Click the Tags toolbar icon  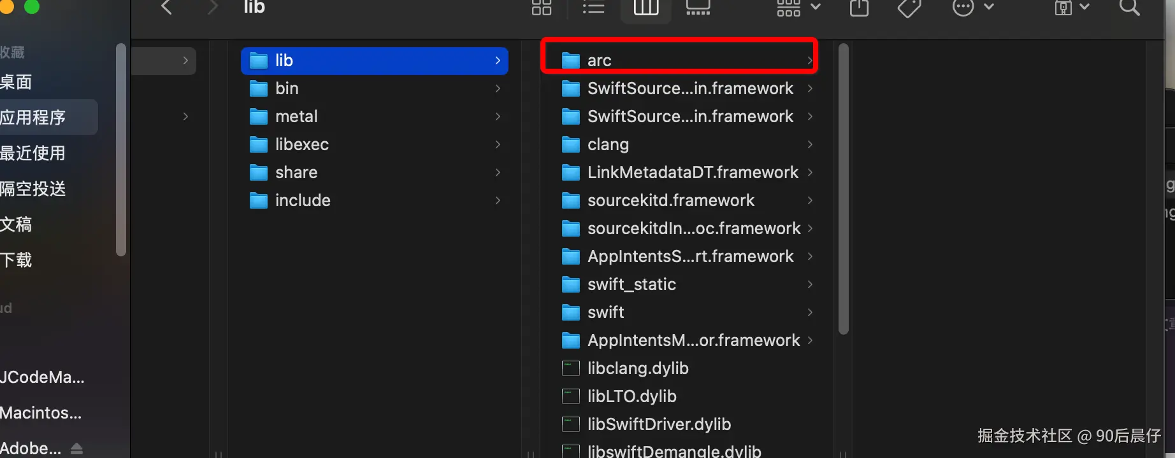pyautogui.click(x=909, y=8)
